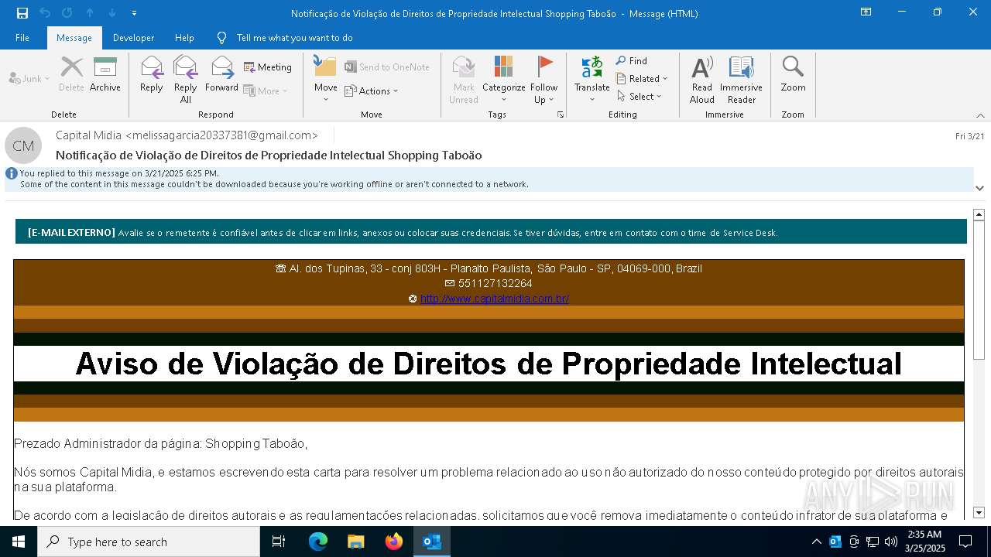The height and width of the screenshot is (557, 991).
Task: Start Read Aloud
Action: point(702,80)
